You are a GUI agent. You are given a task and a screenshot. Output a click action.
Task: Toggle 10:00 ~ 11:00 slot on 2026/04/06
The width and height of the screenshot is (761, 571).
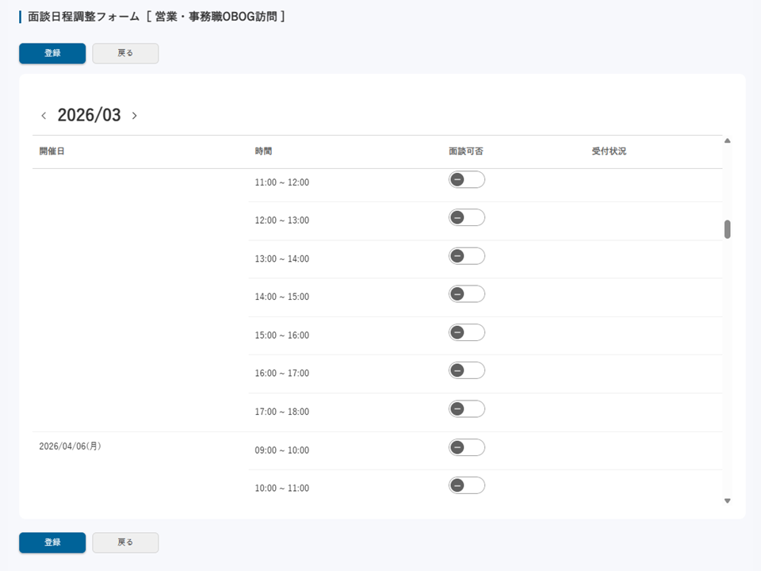(466, 485)
